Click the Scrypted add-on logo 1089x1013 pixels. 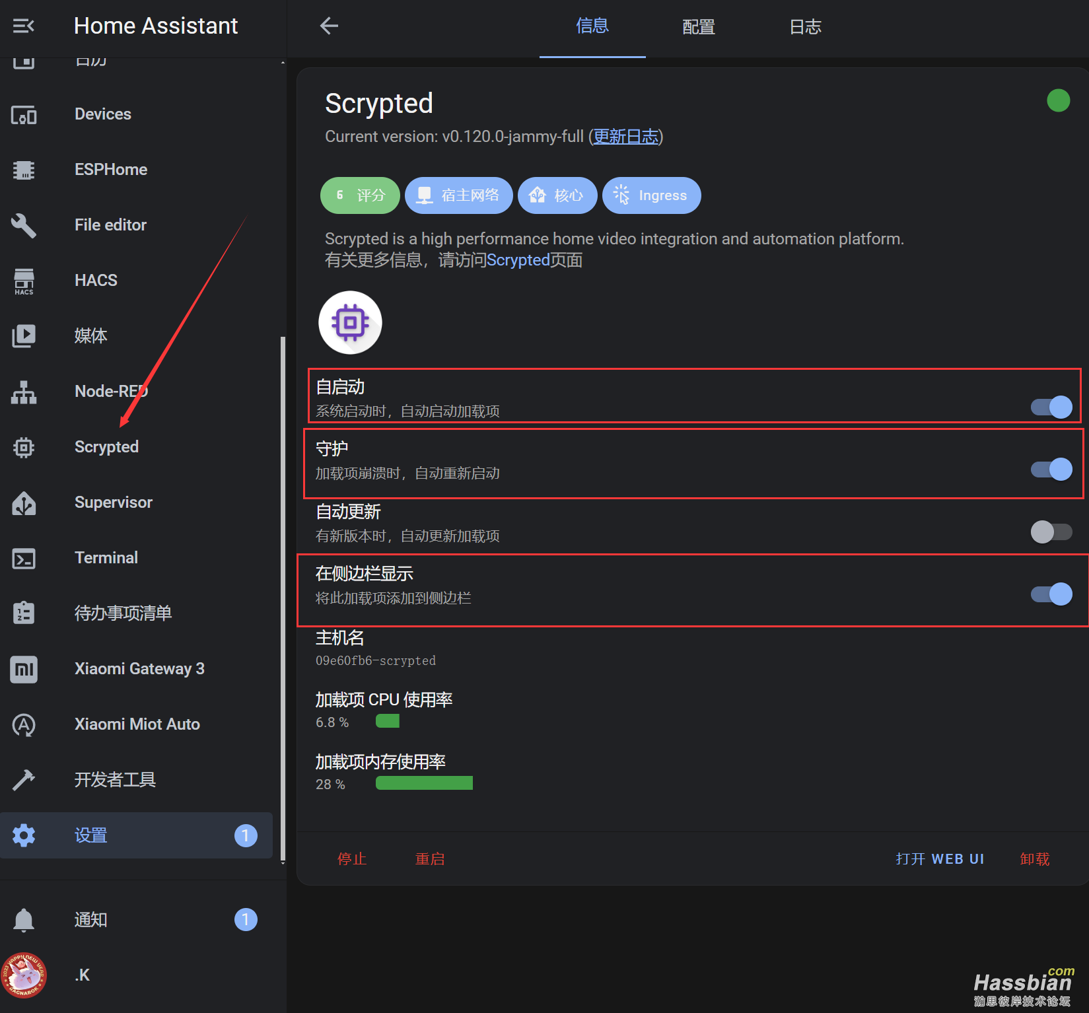point(350,323)
